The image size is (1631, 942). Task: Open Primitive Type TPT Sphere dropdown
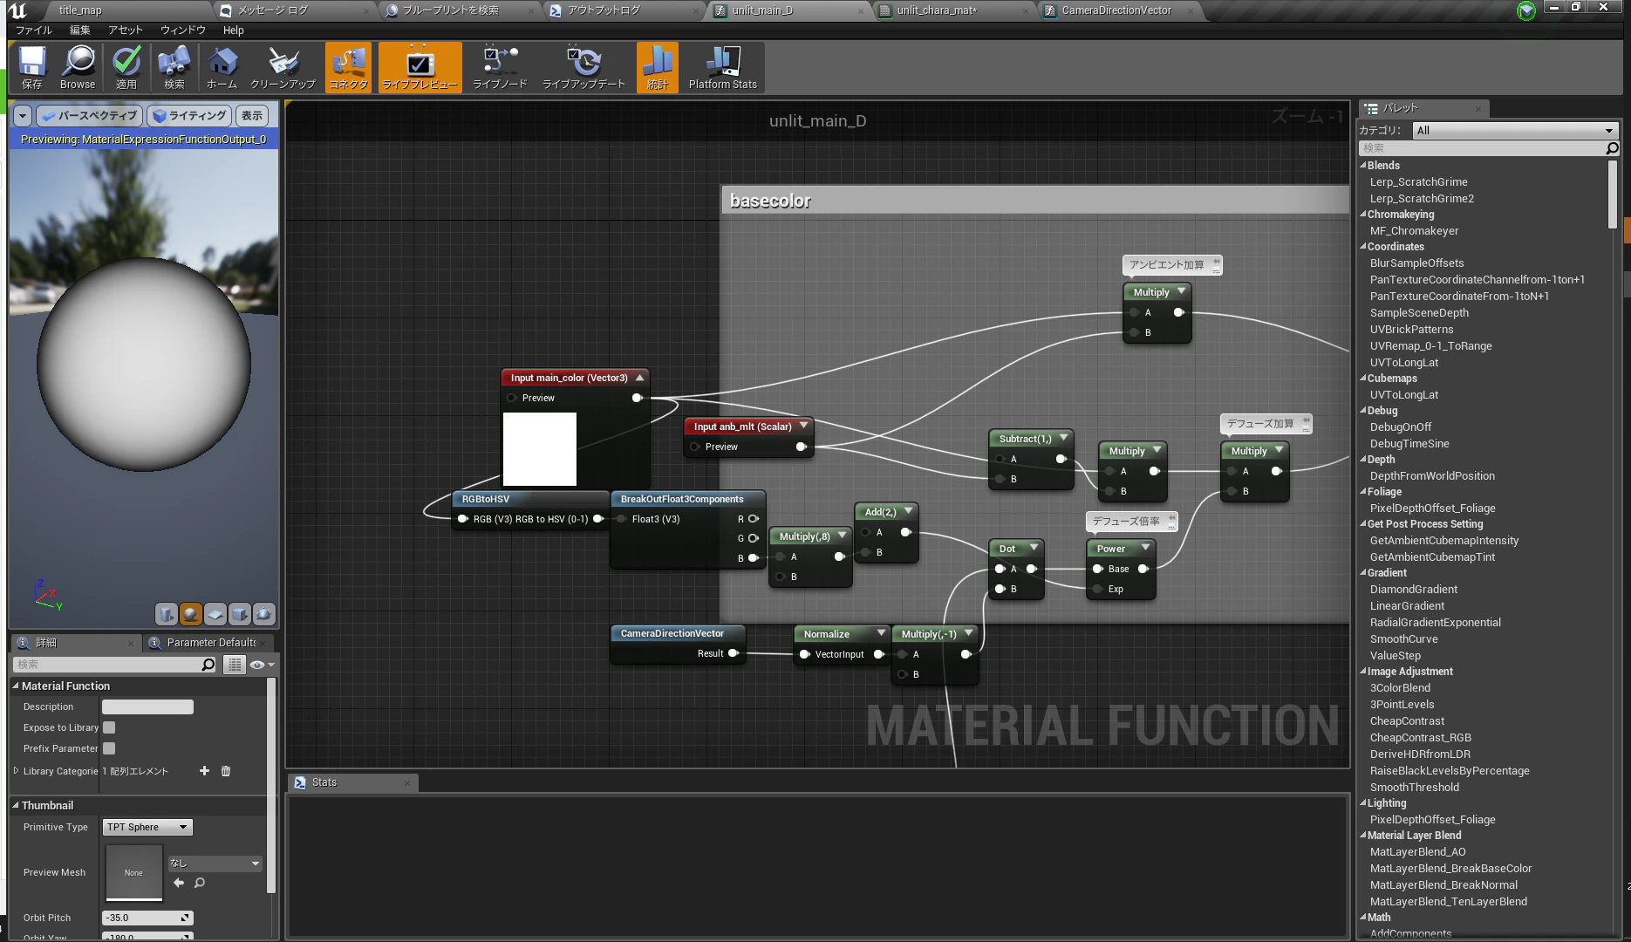click(147, 827)
